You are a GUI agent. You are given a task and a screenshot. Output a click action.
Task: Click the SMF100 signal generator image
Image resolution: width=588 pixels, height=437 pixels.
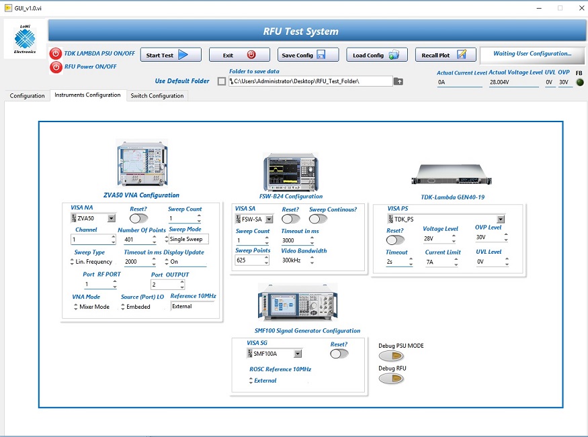[298, 302]
